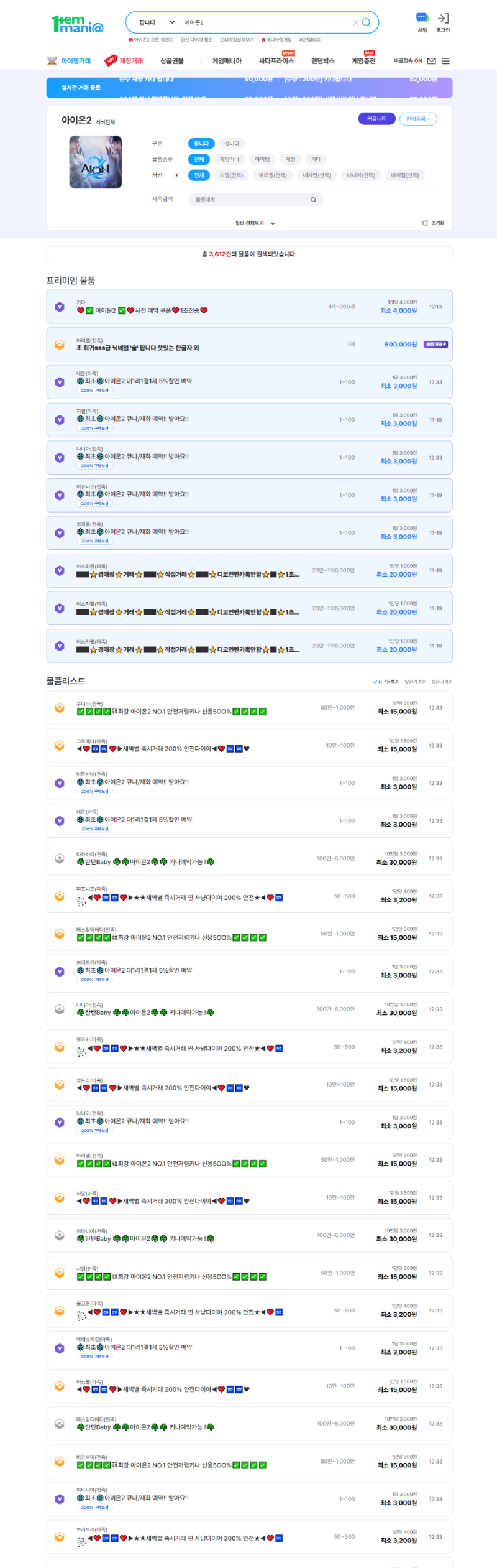This screenshot has width=497, height=1568.
Task: Click the #랜덤BOX link
Action: pyautogui.click(x=310, y=40)
